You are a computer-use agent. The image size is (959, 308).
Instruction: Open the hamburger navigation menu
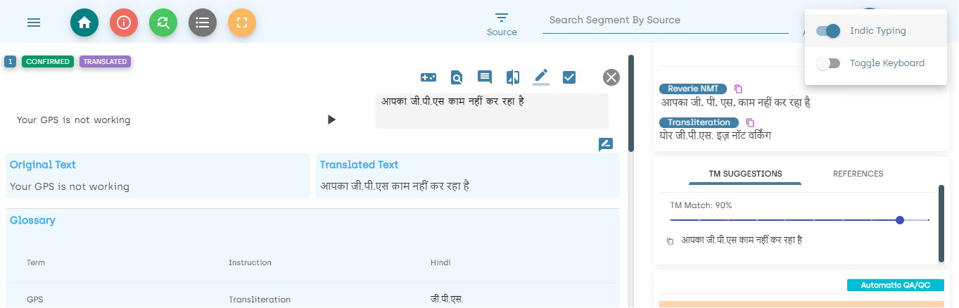click(x=34, y=23)
